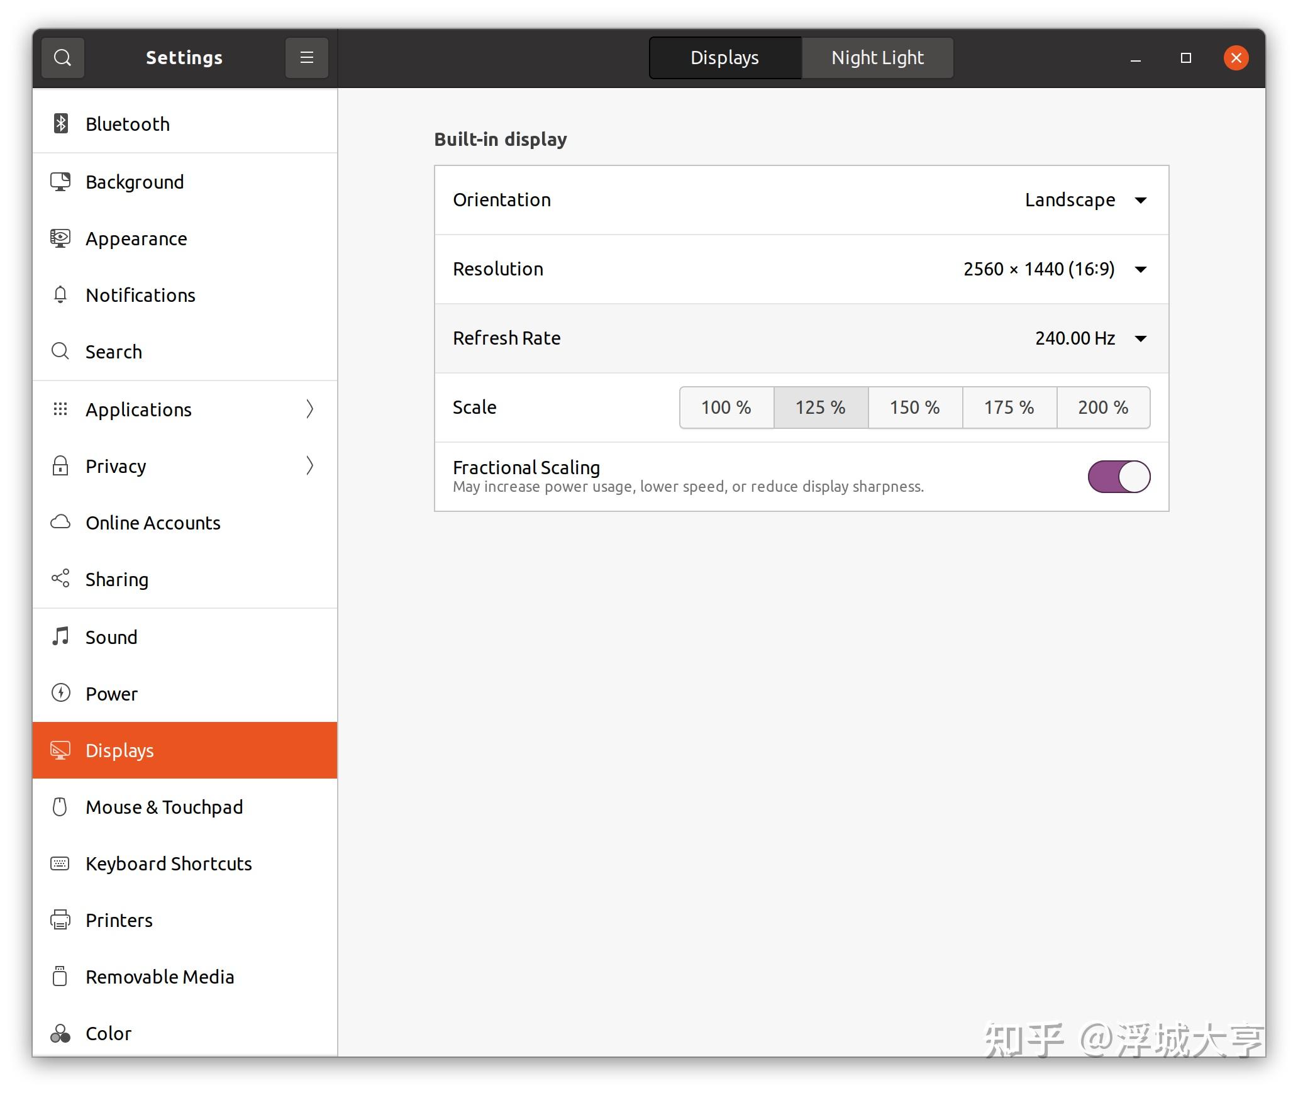Screen dimensions: 1298x1093
Task: Select the 100 % scale button
Action: pos(726,408)
